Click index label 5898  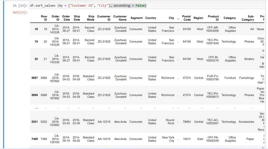click(x=34, y=95)
